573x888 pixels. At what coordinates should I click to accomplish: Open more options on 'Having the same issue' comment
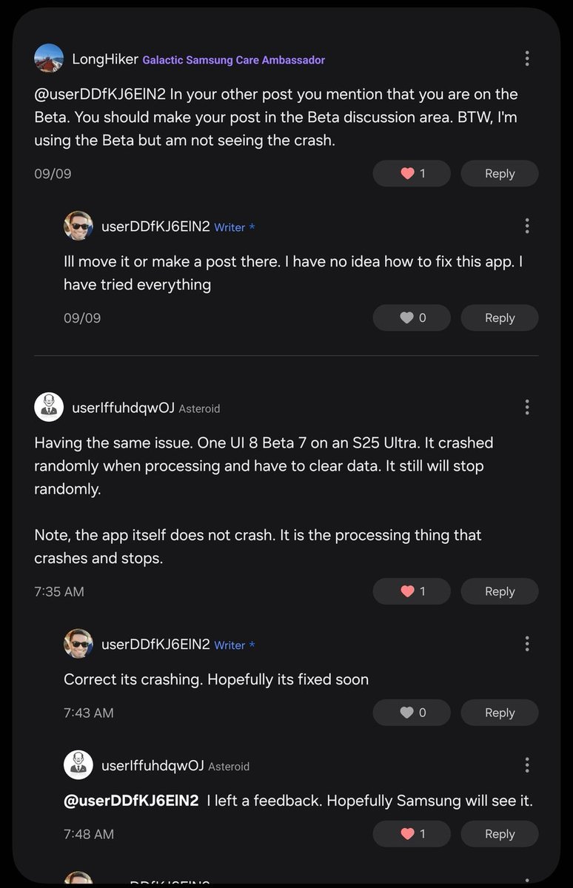[x=526, y=407]
